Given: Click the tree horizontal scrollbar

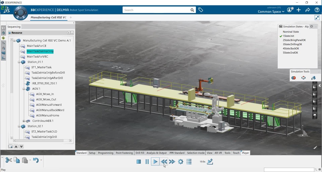Looking at the screenshot, I should pyautogui.click(x=40, y=141).
